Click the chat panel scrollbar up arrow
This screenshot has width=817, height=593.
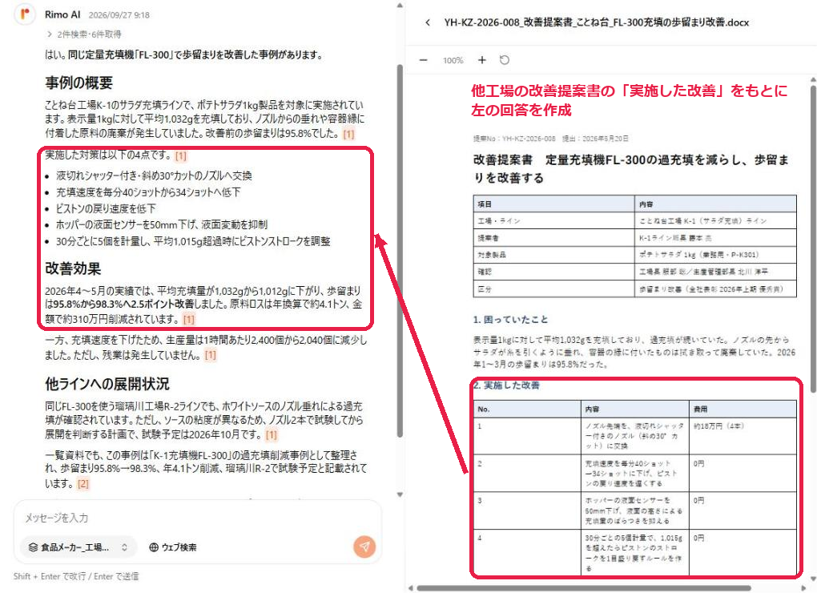coord(400,6)
